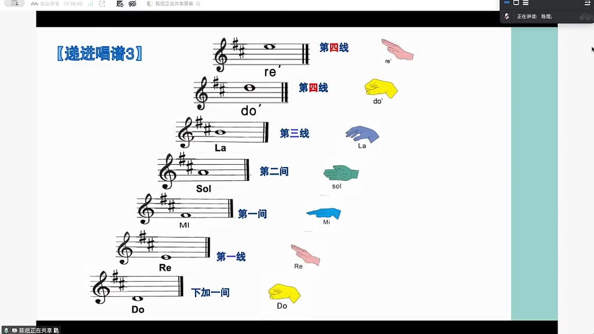Click the purple hand sign labeled La
Image resolution: width=594 pixels, height=334 pixels.
pyautogui.click(x=362, y=134)
